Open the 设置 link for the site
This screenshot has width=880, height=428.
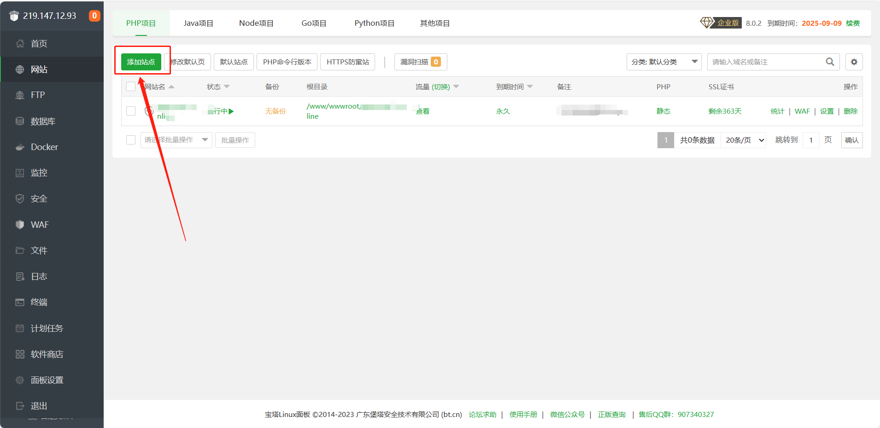pos(827,111)
